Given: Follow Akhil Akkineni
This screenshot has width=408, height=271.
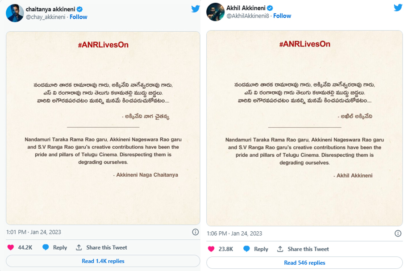Looking at the screenshot, I should (282, 15).
